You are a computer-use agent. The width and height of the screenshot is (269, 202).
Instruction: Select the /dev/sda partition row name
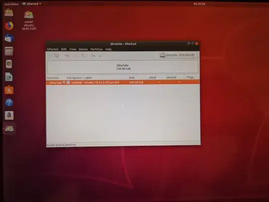pos(55,83)
